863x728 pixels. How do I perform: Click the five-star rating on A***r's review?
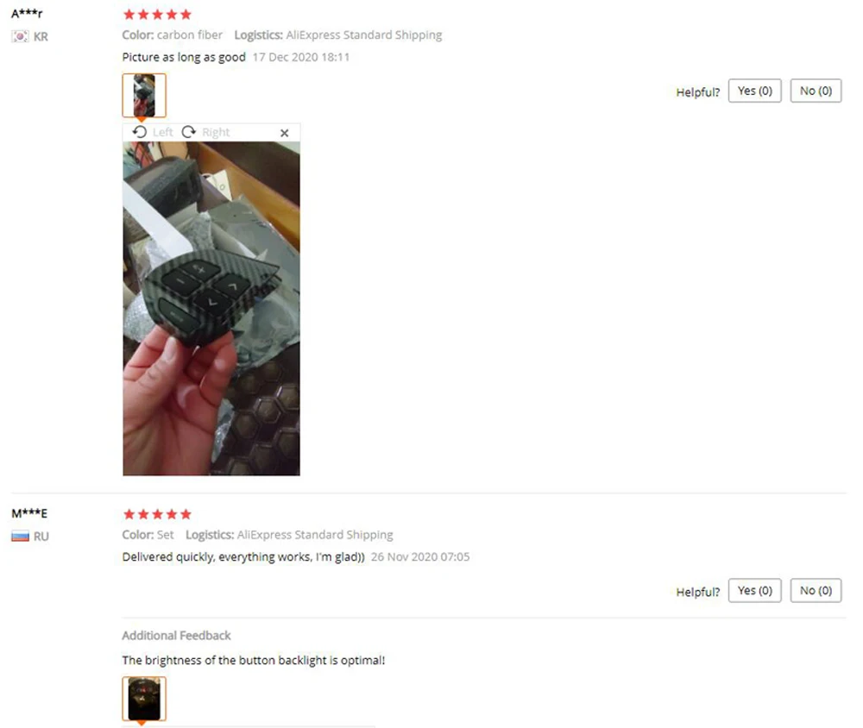tap(157, 15)
